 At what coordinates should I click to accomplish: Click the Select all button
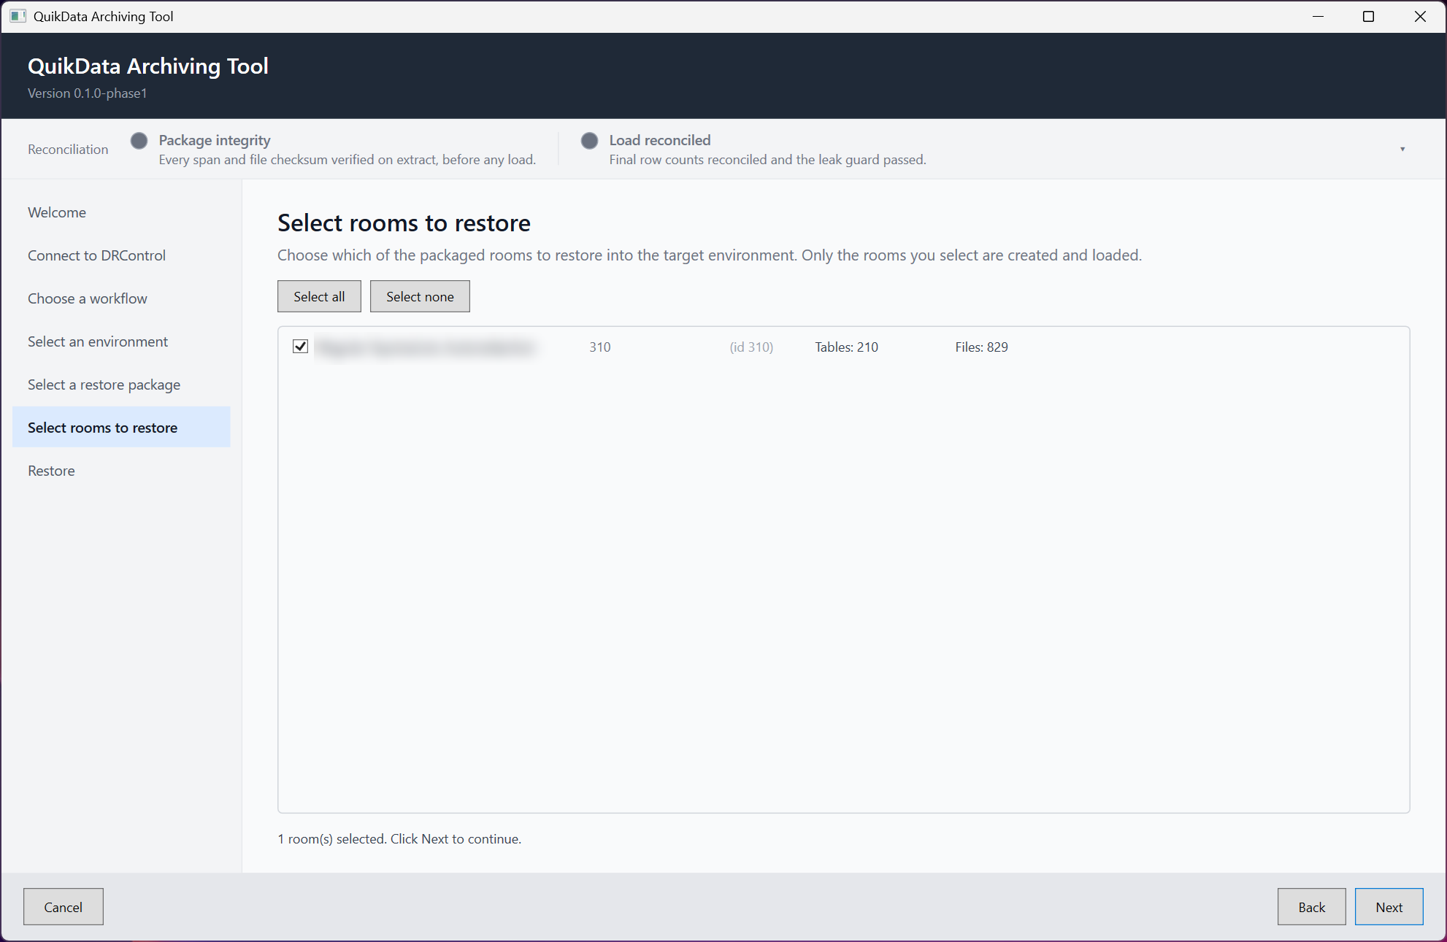[319, 296]
